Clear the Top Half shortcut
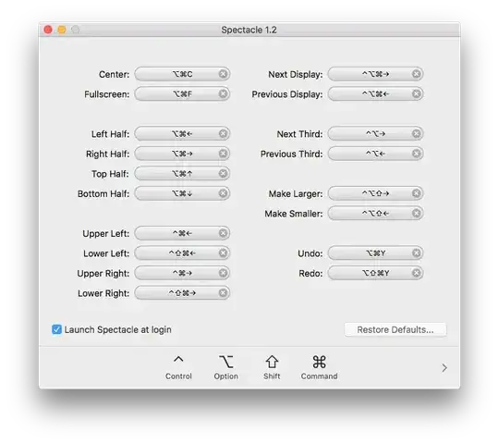This screenshot has width=499, height=444. coord(224,173)
